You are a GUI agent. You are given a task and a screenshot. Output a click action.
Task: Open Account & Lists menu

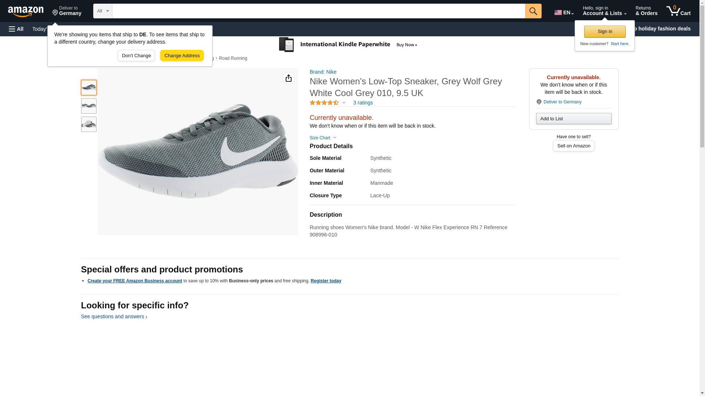coord(604,11)
